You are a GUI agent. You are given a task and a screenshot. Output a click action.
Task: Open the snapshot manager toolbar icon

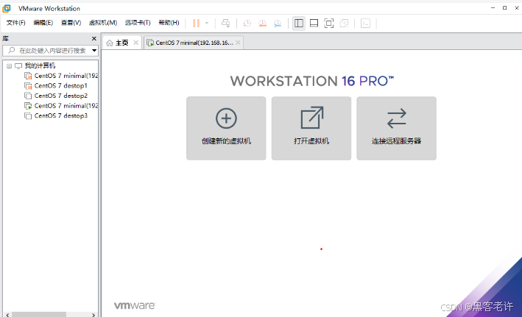point(278,23)
